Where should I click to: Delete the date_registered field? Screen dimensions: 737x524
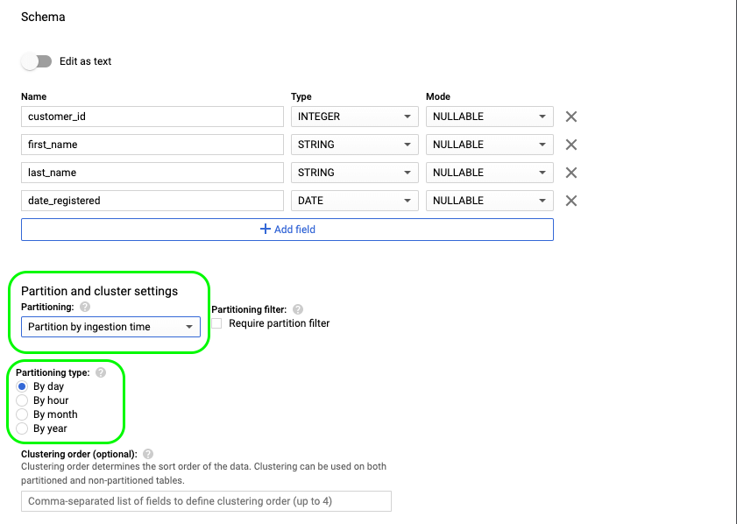point(570,200)
